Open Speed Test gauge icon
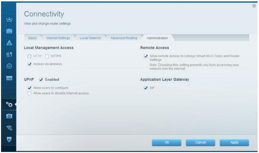The image size is (259, 153). pyautogui.click(x=9, y=66)
